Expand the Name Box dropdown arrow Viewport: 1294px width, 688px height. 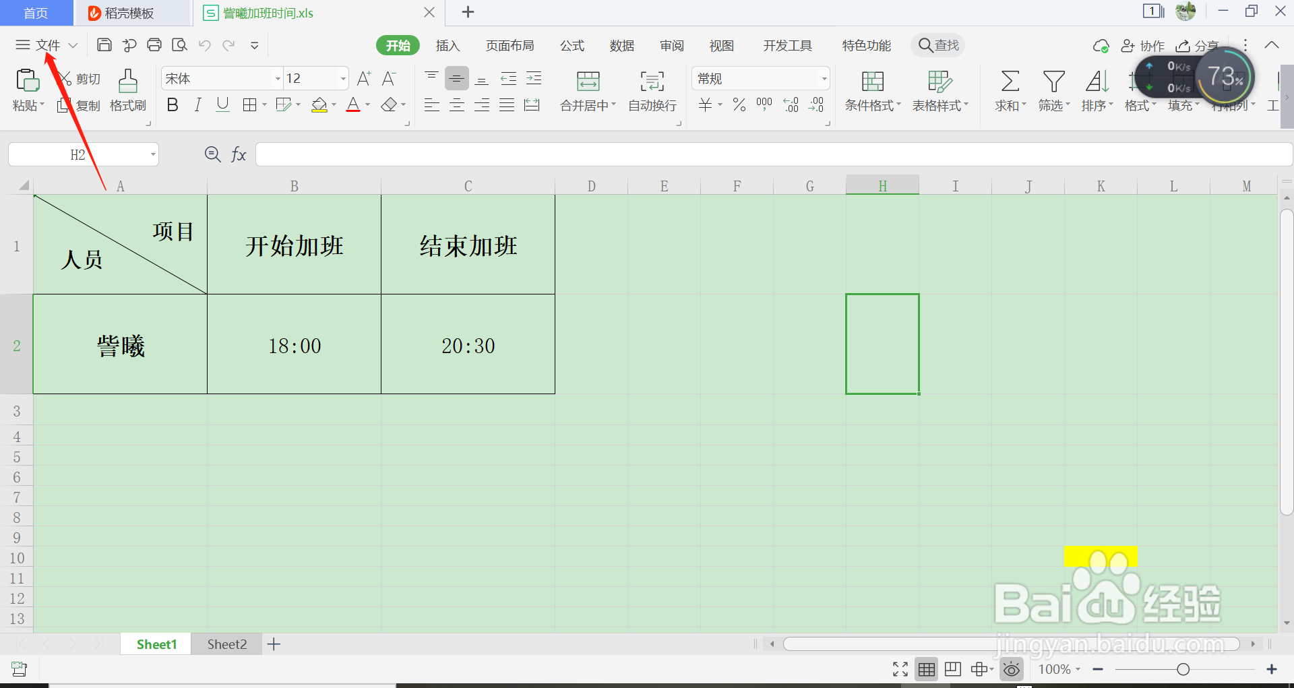tap(153, 154)
